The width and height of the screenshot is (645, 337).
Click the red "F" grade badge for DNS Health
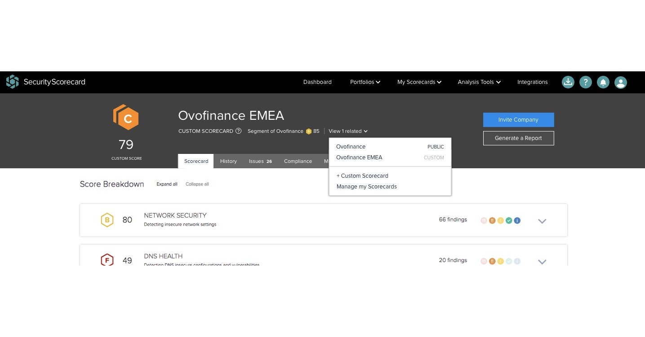pos(107,260)
